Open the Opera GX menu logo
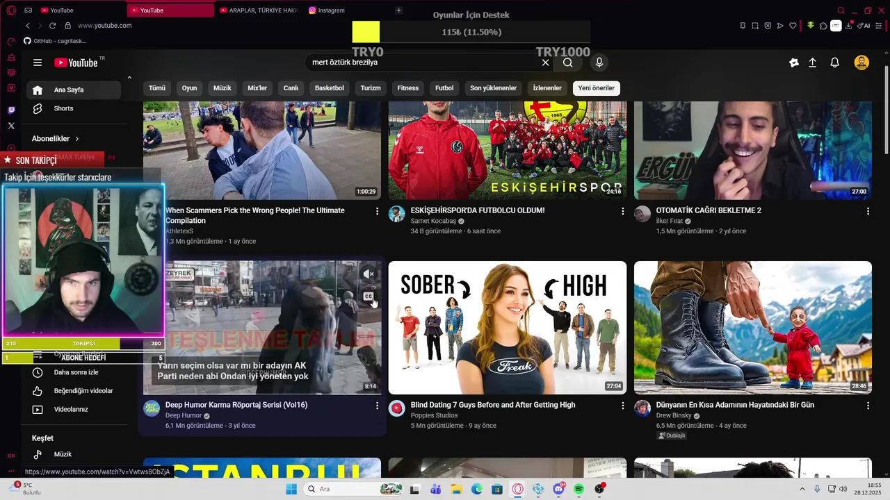Image resolution: width=890 pixels, height=500 pixels. pos(11,10)
